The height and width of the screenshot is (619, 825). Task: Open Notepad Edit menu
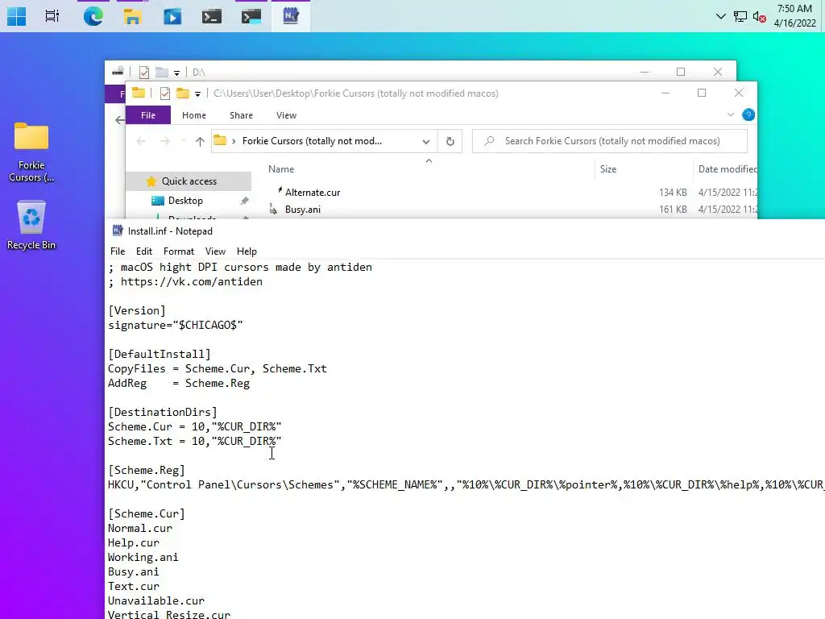143,251
